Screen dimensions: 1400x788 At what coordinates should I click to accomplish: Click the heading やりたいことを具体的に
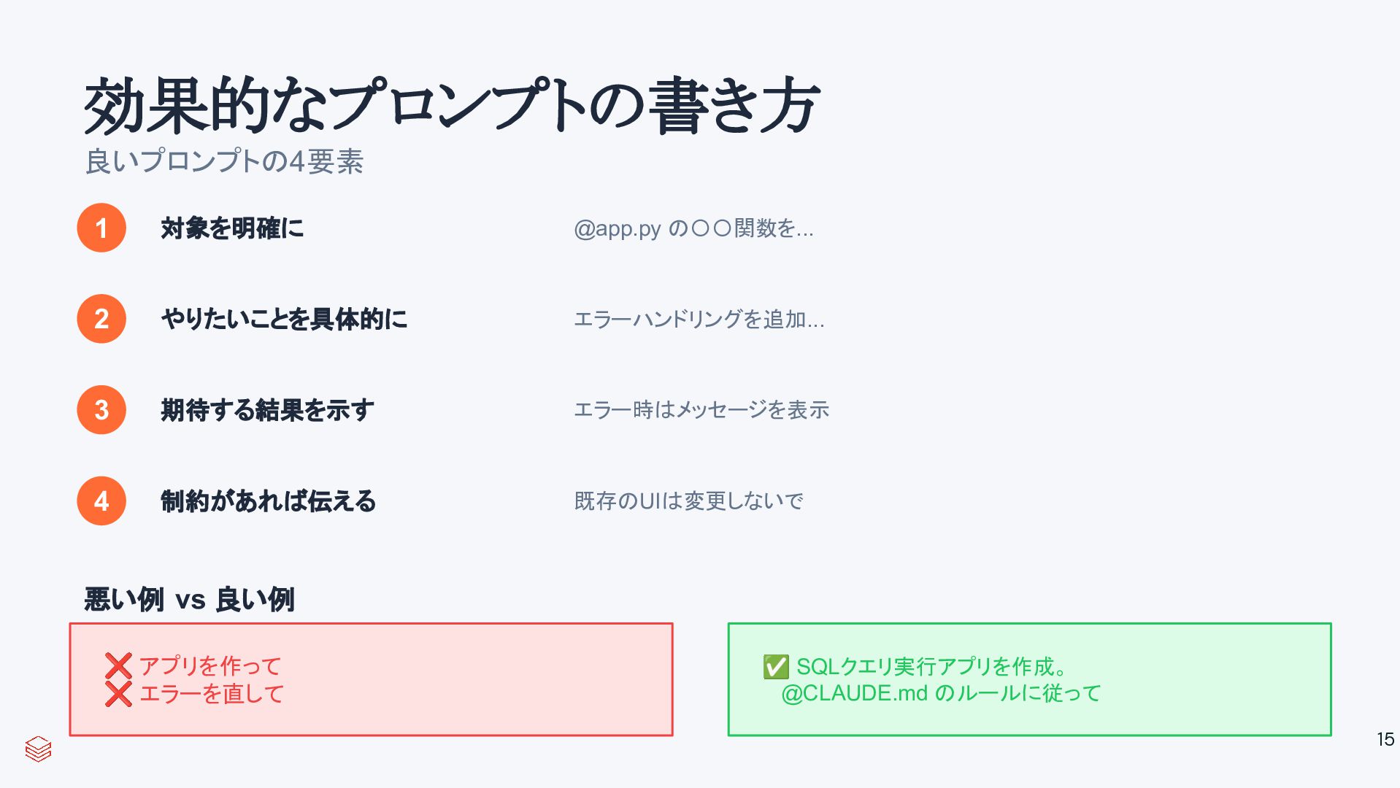click(x=284, y=319)
